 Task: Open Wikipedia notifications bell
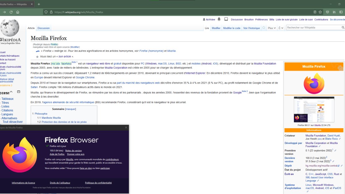pos(219,19)
